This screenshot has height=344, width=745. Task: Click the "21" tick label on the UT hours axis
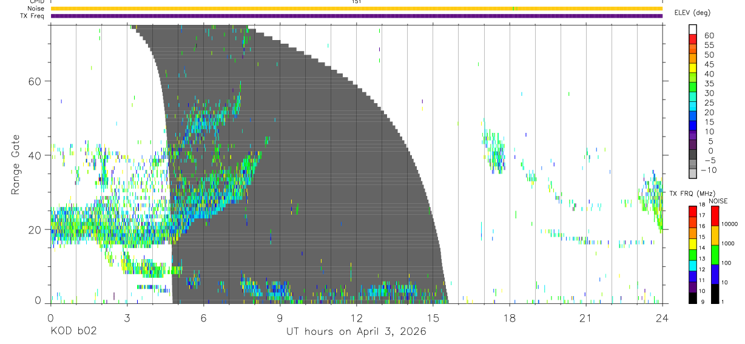point(585,318)
